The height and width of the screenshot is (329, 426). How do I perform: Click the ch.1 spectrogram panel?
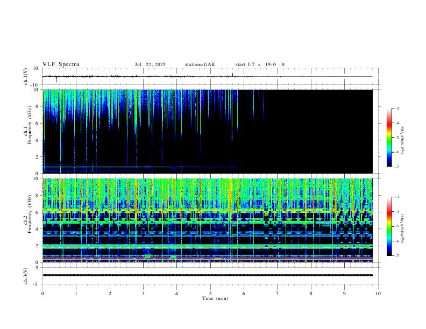(x=208, y=131)
